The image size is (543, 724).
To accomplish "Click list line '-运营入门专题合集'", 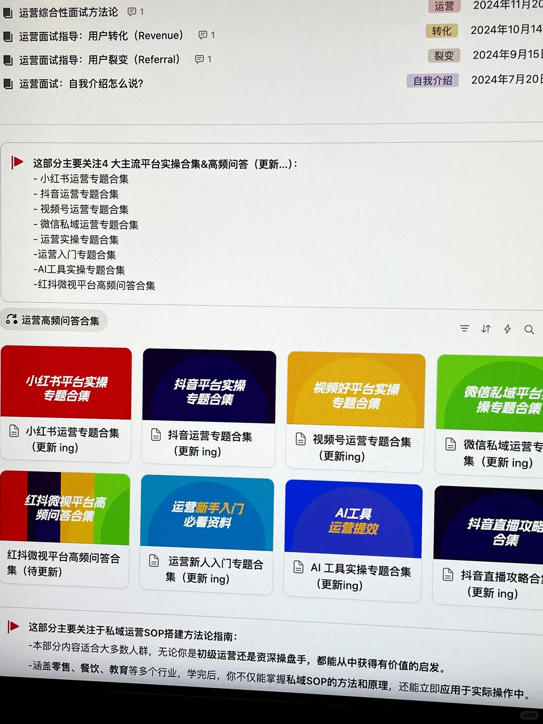I will [x=75, y=255].
